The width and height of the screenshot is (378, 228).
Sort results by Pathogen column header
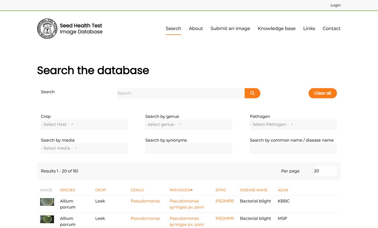pyautogui.click(x=180, y=190)
